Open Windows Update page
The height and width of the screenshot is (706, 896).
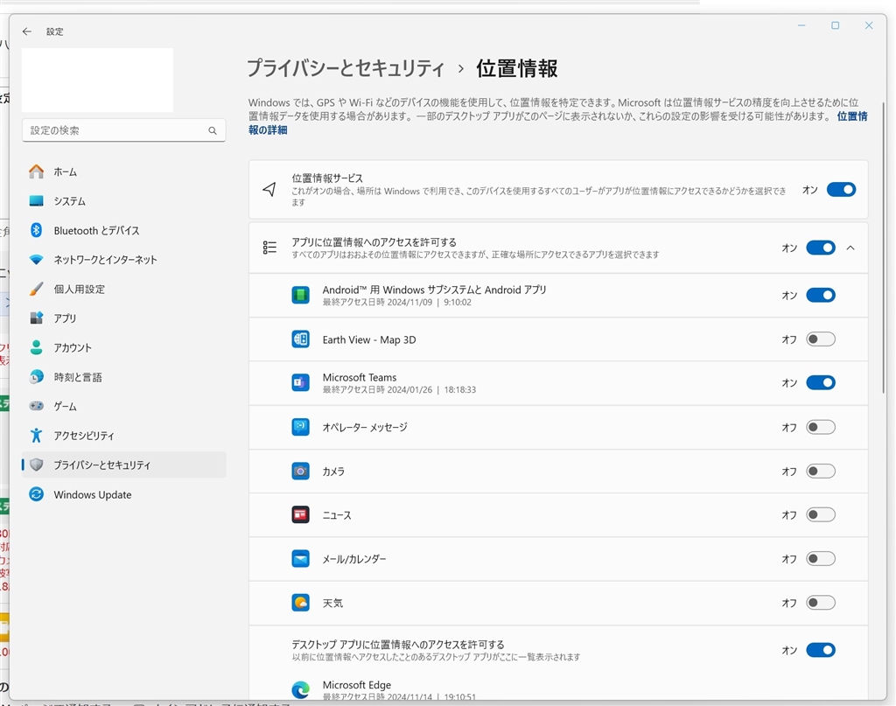(123, 494)
